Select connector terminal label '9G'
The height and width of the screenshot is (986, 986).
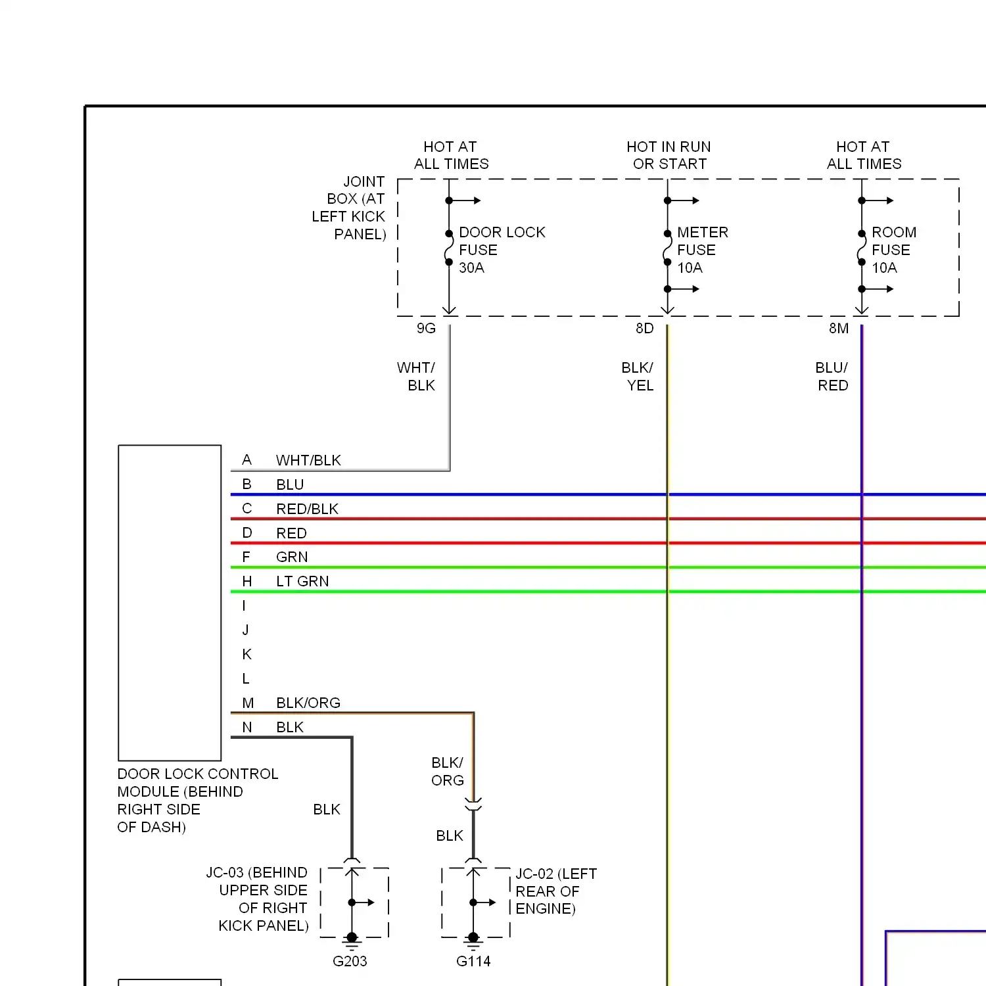coord(426,328)
